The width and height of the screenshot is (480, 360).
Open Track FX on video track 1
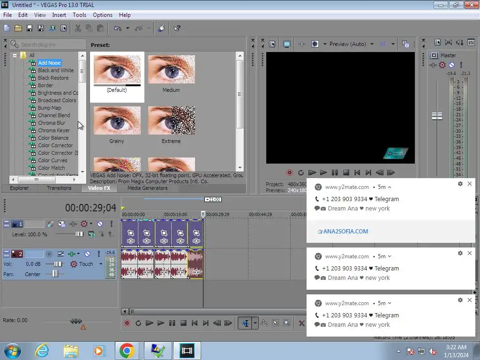pyautogui.click(x=73, y=224)
